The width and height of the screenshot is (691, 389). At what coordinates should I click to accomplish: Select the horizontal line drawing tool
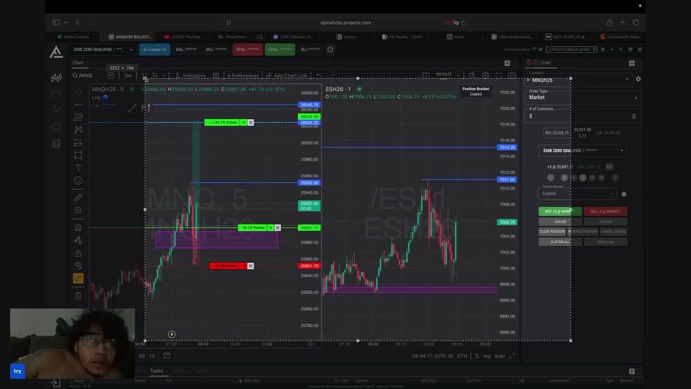pyautogui.click(x=78, y=104)
